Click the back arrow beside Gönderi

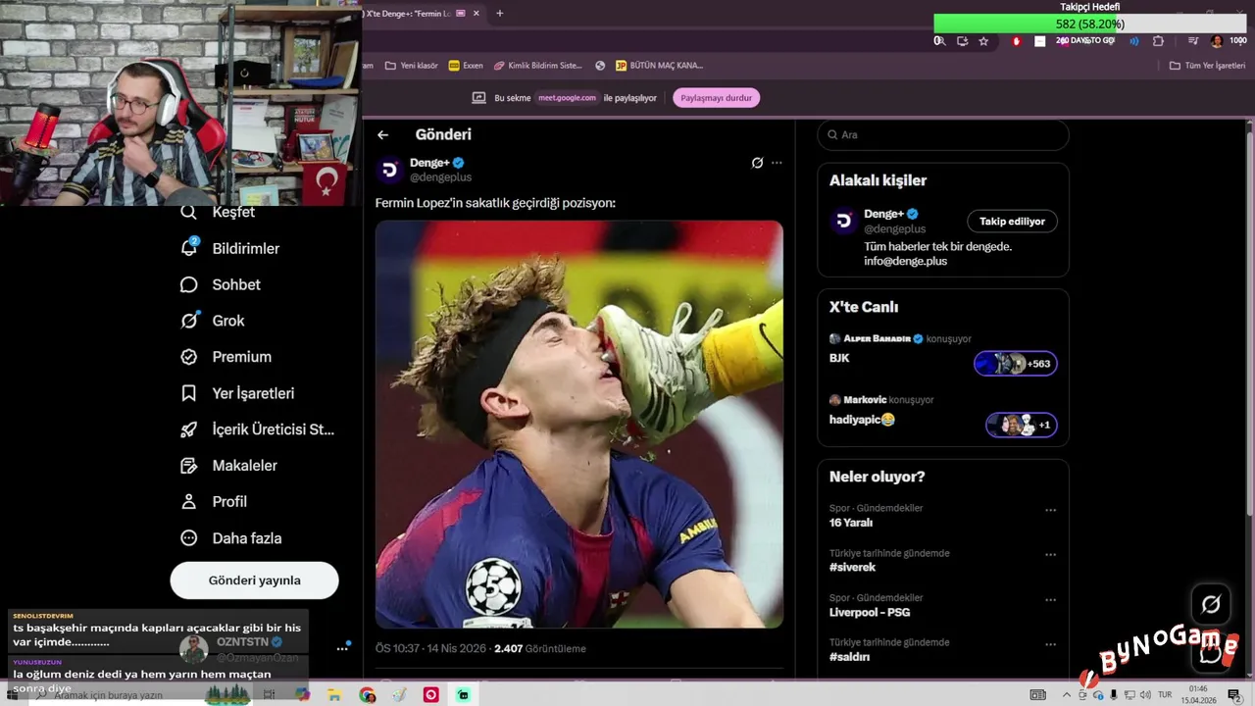[382, 135]
